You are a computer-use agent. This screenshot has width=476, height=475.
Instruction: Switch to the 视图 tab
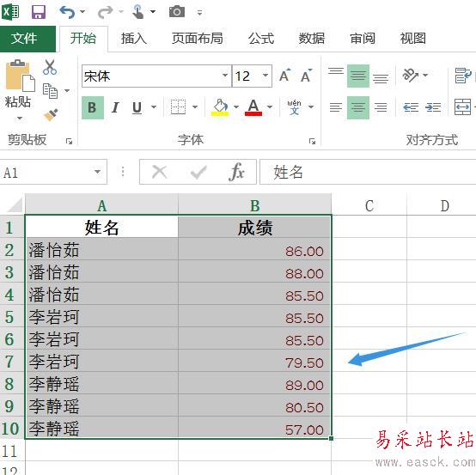tap(413, 39)
